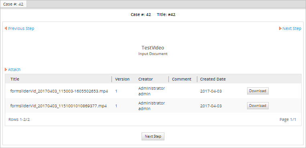
Task: Sort by the Version column header
Action: point(122,79)
